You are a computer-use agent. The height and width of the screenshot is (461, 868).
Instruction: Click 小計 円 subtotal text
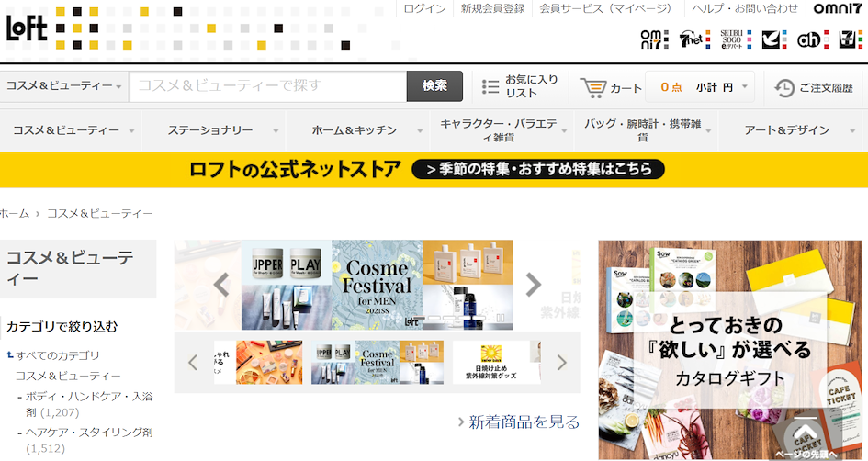[x=715, y=87]
